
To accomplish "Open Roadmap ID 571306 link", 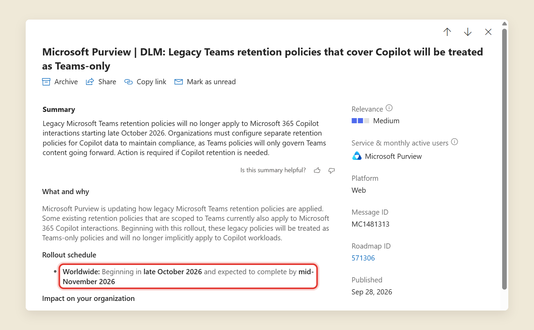I will click(363, 258).
